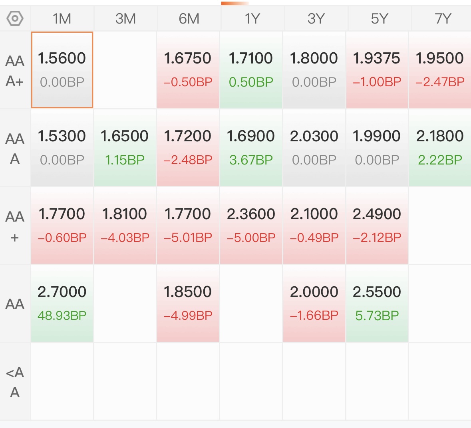Select the 3M tenor column header
This screenshot has height=428, width=471.
tap(125, 18)
